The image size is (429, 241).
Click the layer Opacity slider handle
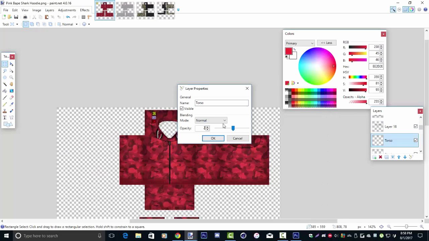point(233,128)
